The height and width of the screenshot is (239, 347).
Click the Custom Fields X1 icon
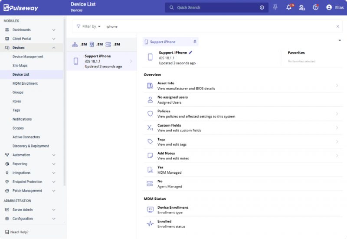pyautogui.click(x=150, y=127)
